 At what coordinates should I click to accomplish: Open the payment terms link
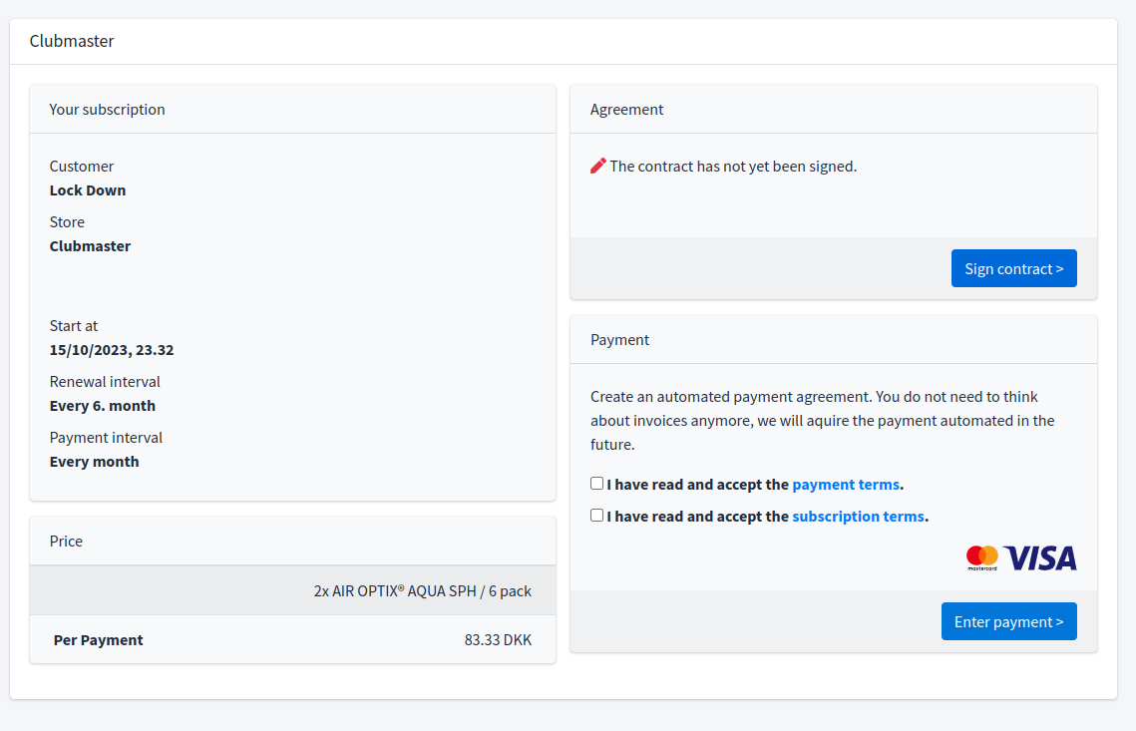coord(846,485)
